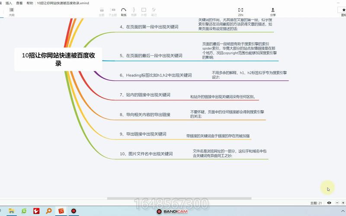Select the central topic 10招让你网站快速被百度收录
Screen dimensions: 346x216
pyautogui.click(x=58, y=59)
